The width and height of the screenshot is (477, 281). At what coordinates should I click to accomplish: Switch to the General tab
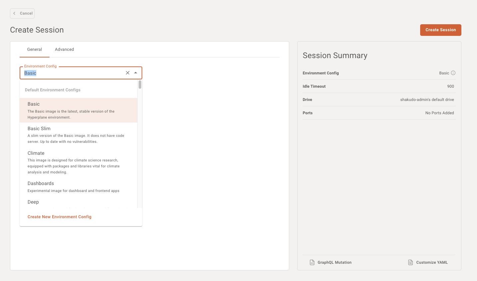tap(35, 49)
